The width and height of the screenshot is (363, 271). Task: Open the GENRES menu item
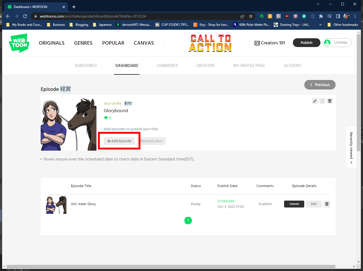(83, 43)
